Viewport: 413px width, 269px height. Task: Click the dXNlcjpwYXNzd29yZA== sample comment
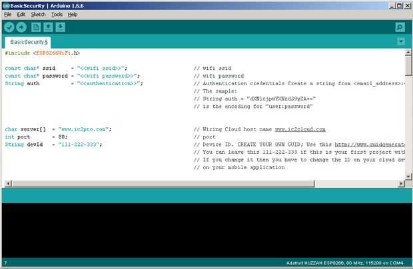pyautogui.click(x=254, y=99)
